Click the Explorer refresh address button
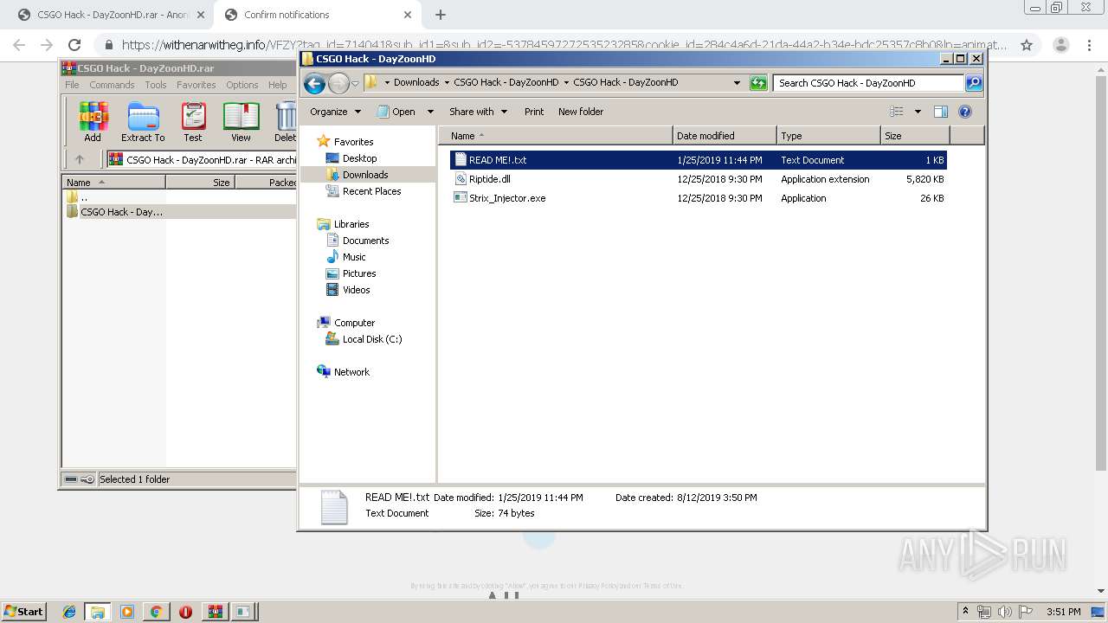This screenshot has width=1108, height=623. click(758, 83)
